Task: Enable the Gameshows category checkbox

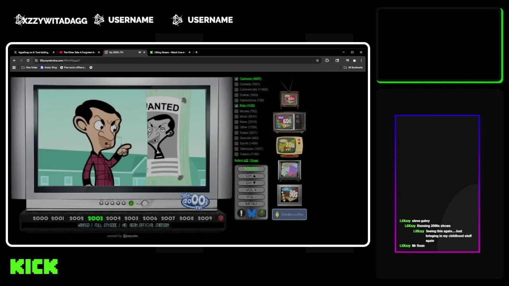Action: [236, 100]
